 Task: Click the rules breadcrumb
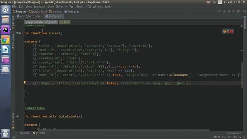tap(64, 22)
